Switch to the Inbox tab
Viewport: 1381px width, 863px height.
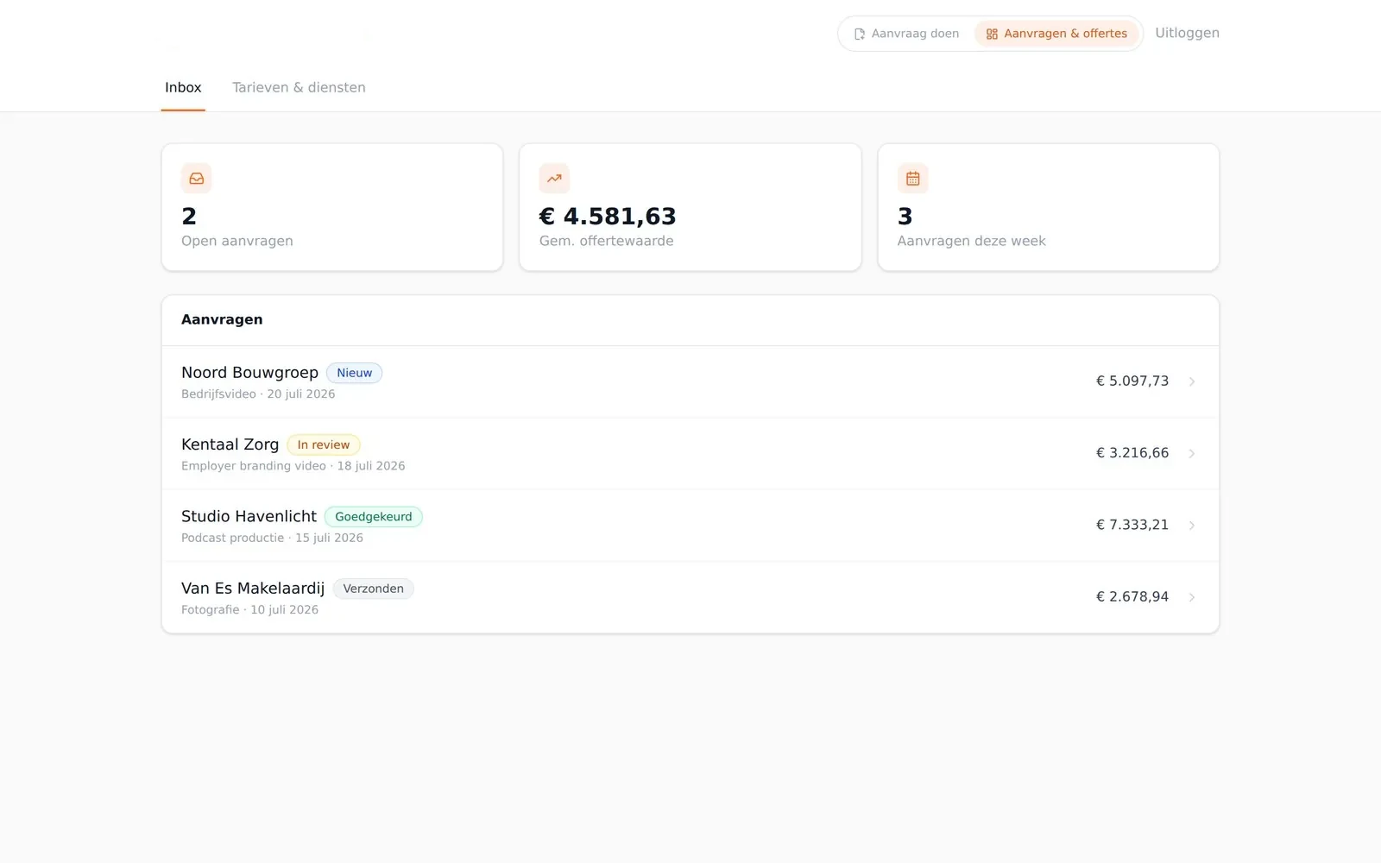click(183, 87)
